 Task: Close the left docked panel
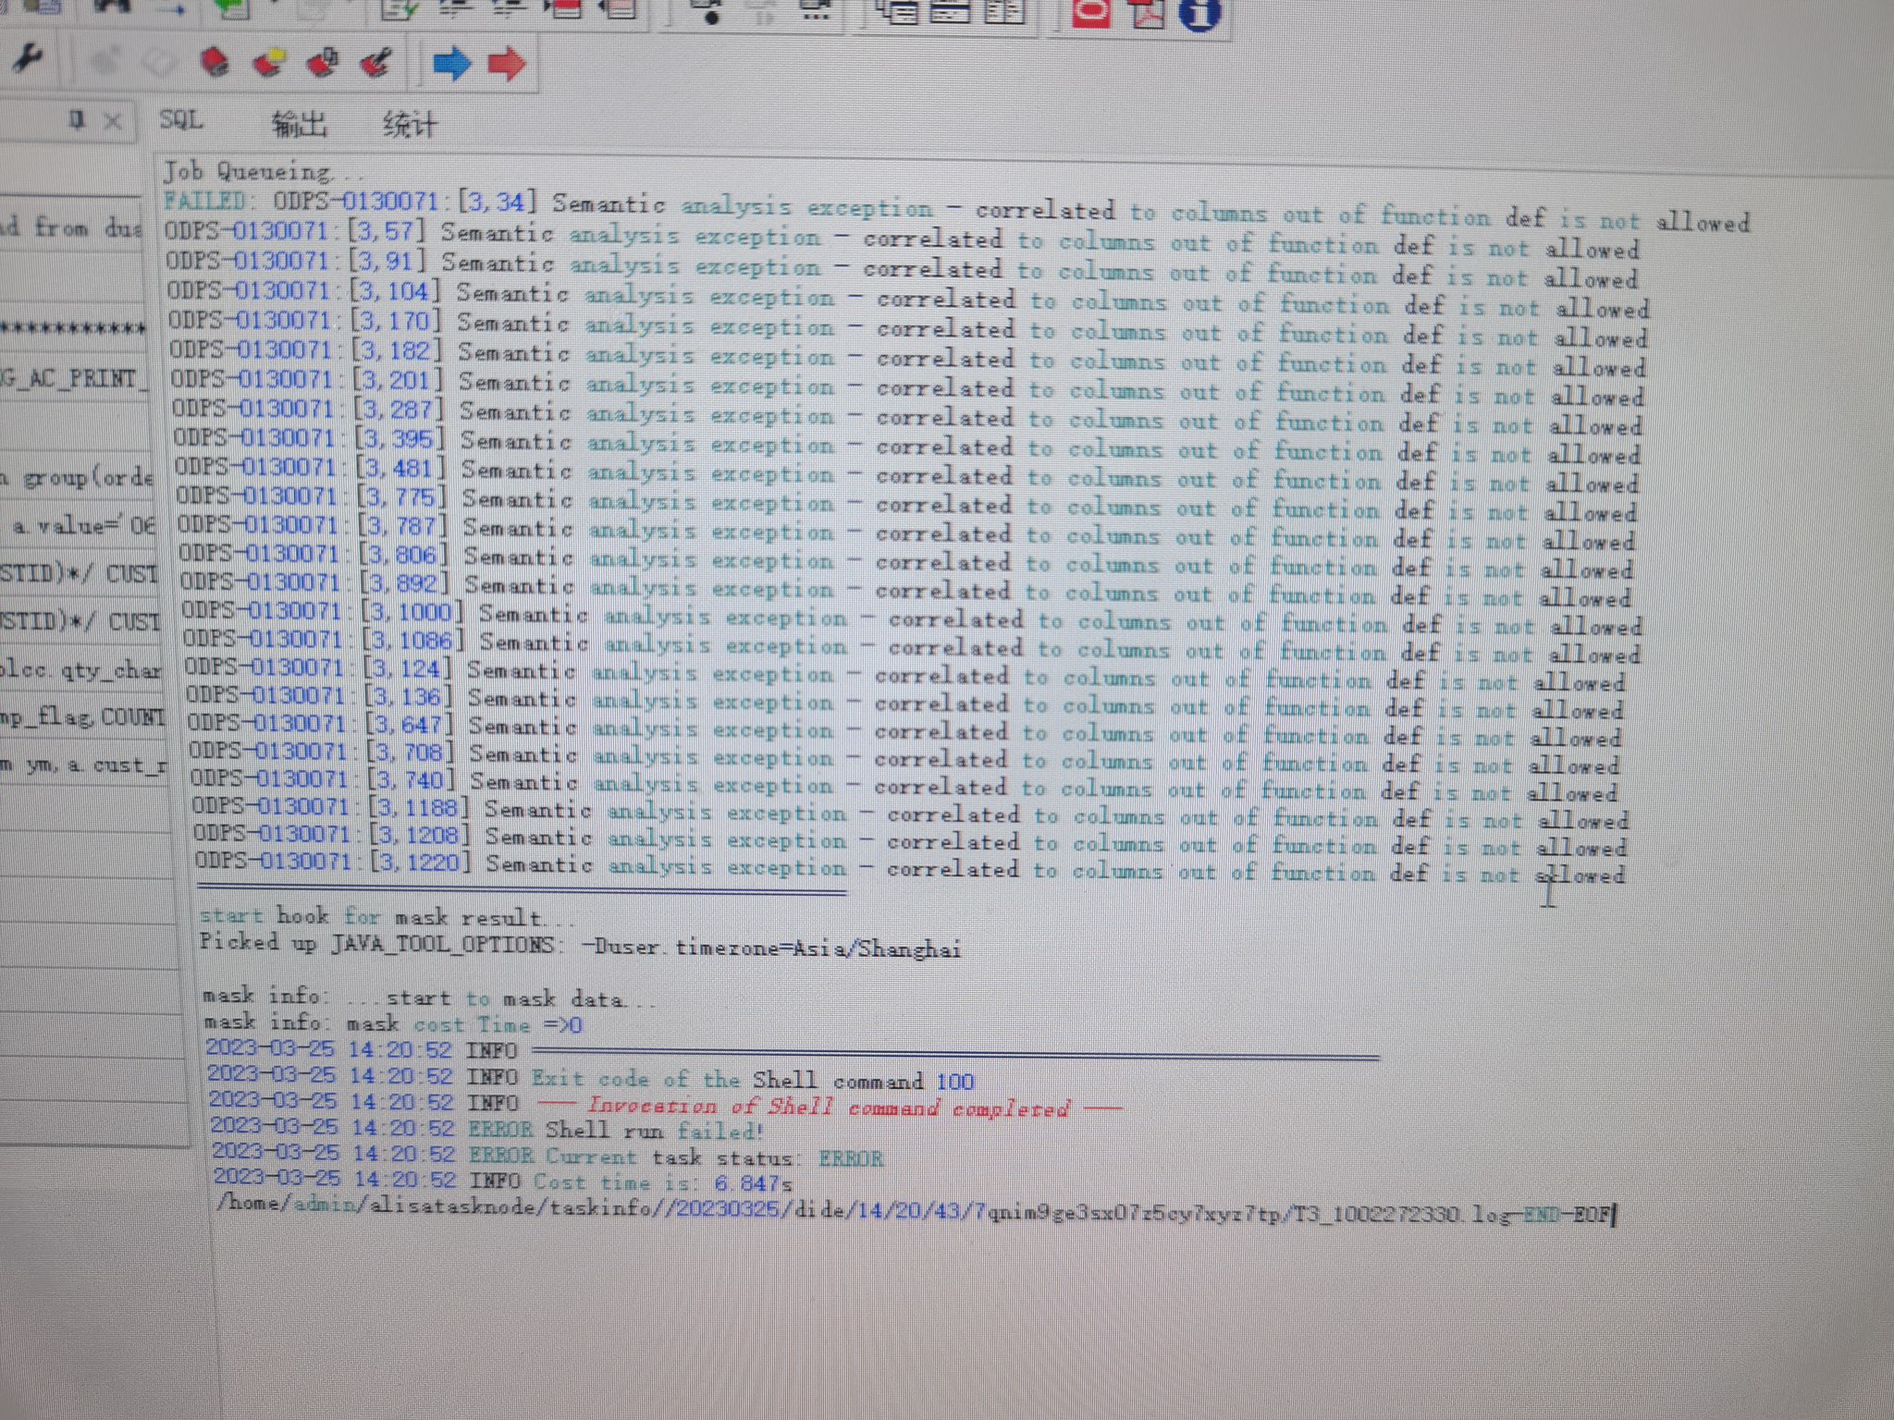(x=112, y=121)
